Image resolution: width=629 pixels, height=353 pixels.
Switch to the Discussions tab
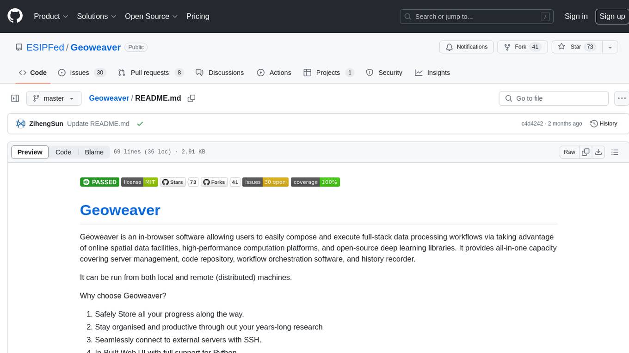(x=220, y=73)
